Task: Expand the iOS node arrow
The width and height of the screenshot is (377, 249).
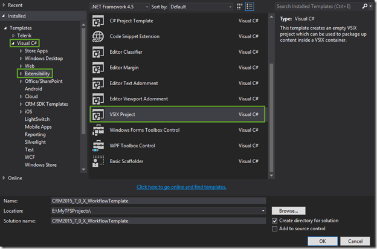Action: [x=21, y=112]
